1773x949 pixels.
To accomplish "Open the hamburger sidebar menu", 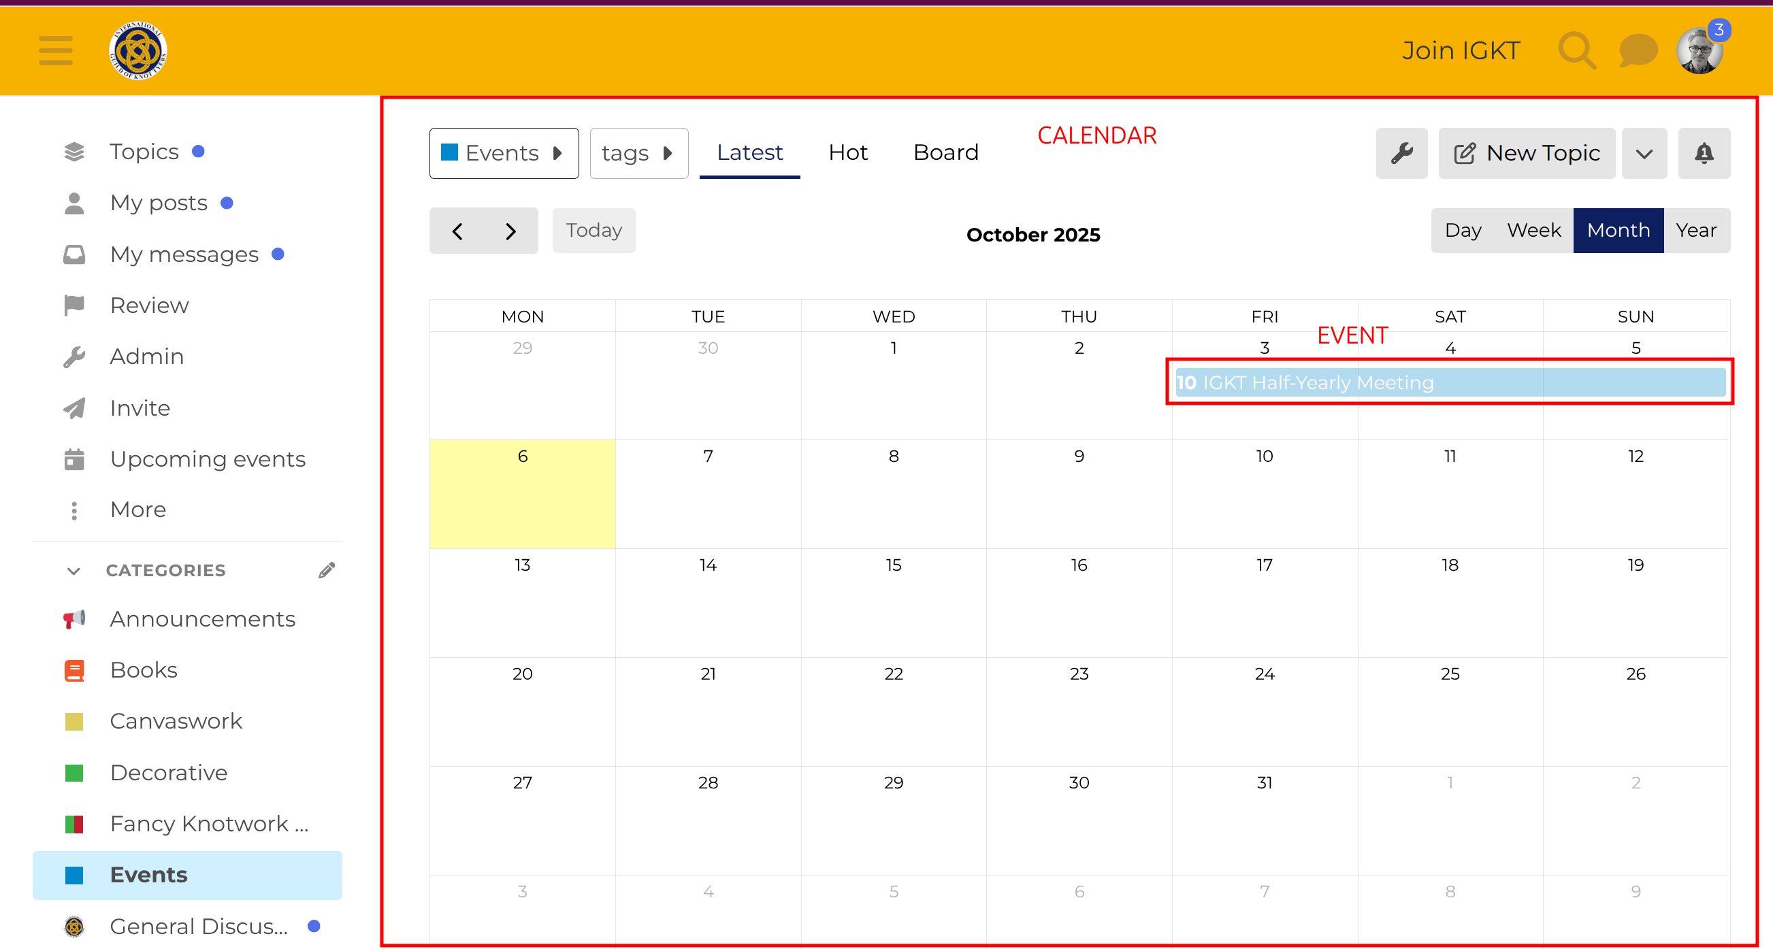I will click(x=55, y=51).
